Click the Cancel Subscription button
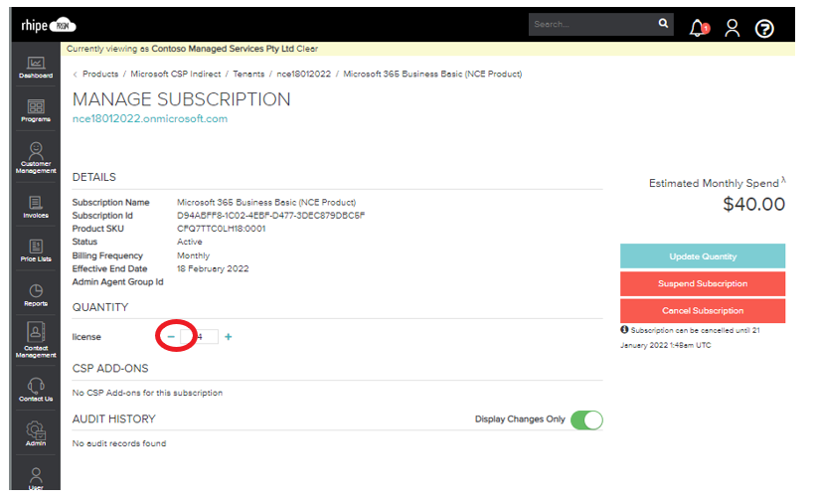 pyautogui.click(x=703, y=311)
